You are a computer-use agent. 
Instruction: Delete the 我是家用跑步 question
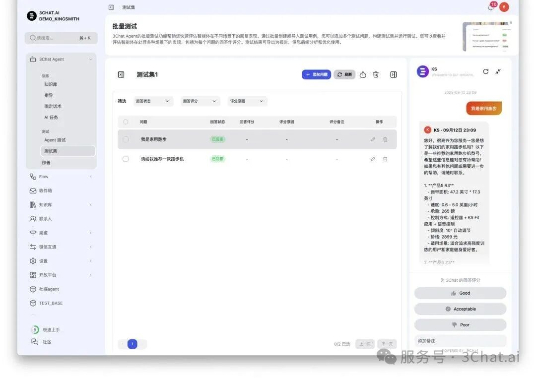(x=385, y=139)
